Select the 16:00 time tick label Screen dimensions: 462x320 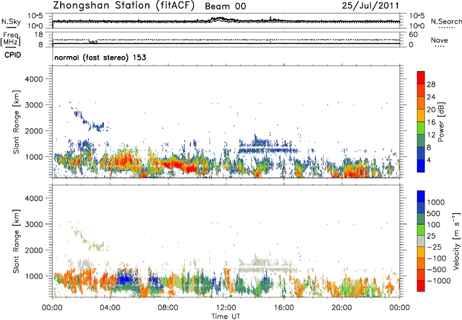point(284,308)
